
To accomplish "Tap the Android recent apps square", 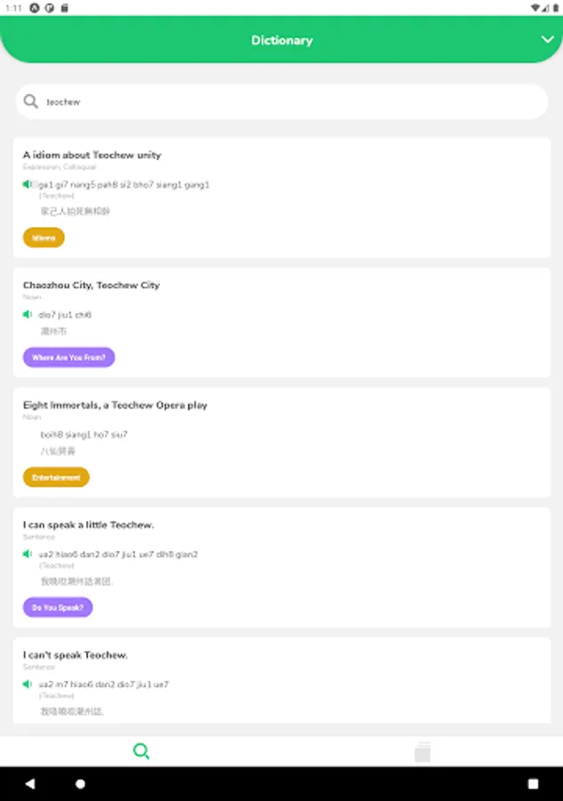I will (533, 784).
